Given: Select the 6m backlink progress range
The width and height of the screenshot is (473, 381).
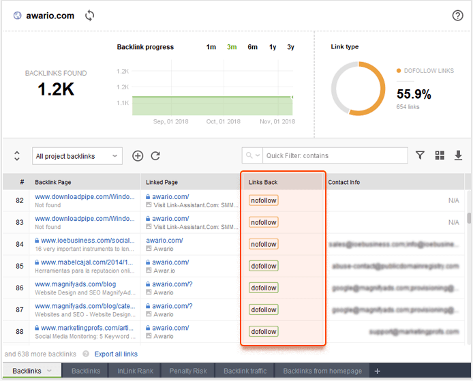Looking at the screenshot, I should (x=252, y=47).
